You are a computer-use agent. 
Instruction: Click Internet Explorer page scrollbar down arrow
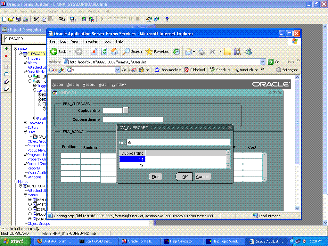[x=297, y=208]
